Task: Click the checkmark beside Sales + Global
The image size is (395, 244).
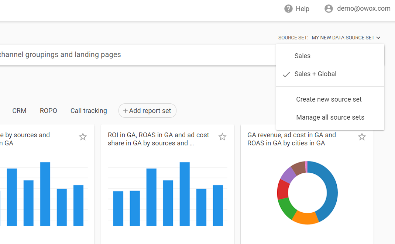Action: [286, 75]
